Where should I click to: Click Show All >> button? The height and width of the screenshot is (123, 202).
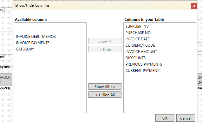pyautogui.click(x=105, y=86)
